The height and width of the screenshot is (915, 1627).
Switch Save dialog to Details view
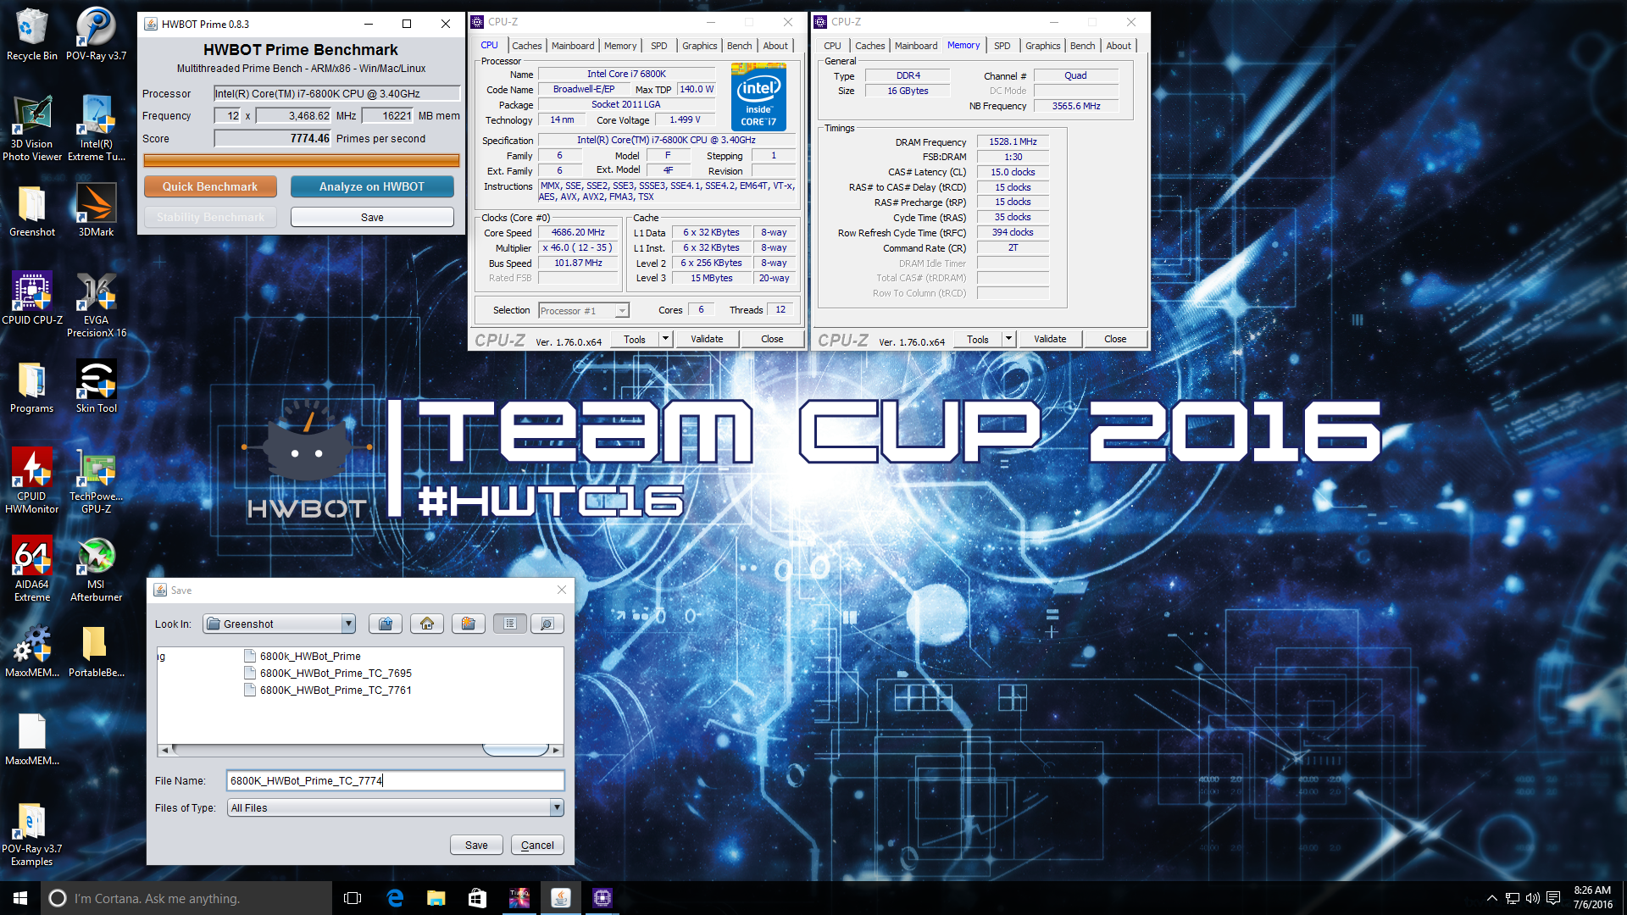pos(547,624)
